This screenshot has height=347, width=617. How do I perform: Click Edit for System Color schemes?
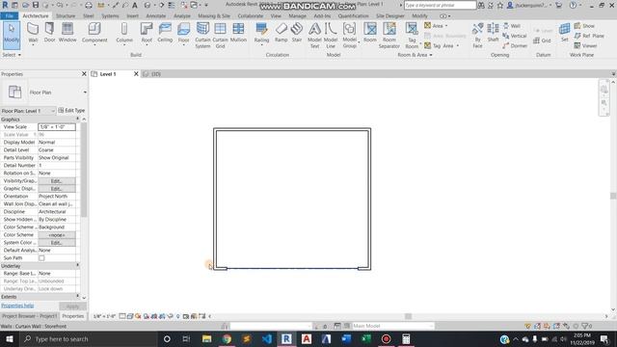click(57, 243)
